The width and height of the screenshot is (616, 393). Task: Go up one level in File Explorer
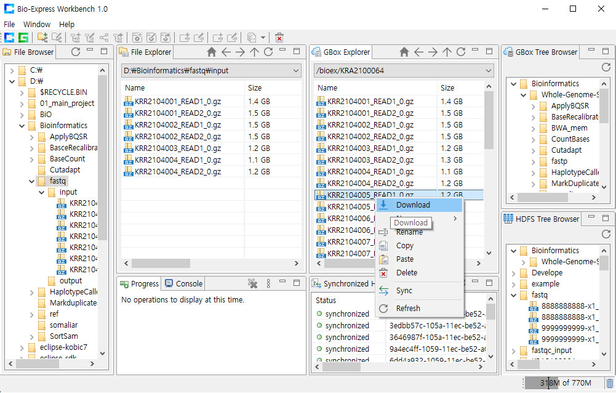click(x=254, y=52)
